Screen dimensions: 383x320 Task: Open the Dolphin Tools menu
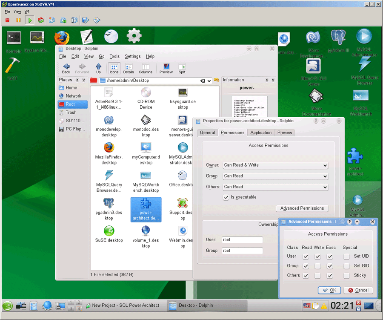click(x=114, y=57)
